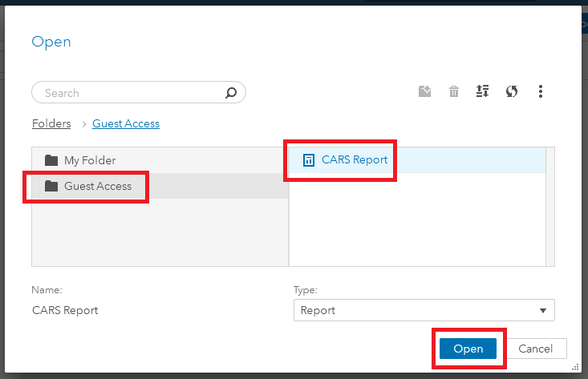The image size is (588, 379).
Task: Go to Folders in the breadcrumb
Action: pos(51,124)
